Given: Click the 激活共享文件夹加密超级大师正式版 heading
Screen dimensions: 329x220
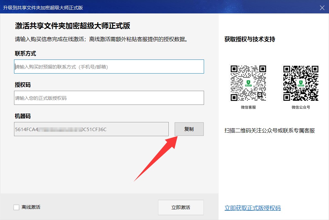Looking at the screenshot, I should [x=72, y=26].
